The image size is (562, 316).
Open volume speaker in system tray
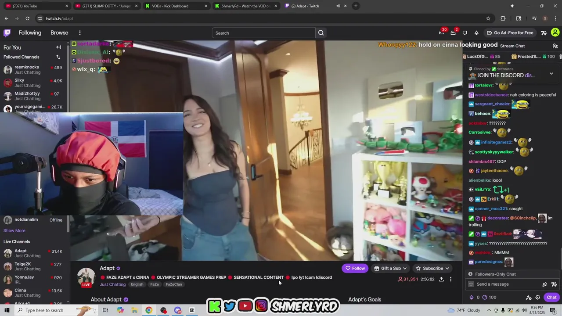(524, 310)
